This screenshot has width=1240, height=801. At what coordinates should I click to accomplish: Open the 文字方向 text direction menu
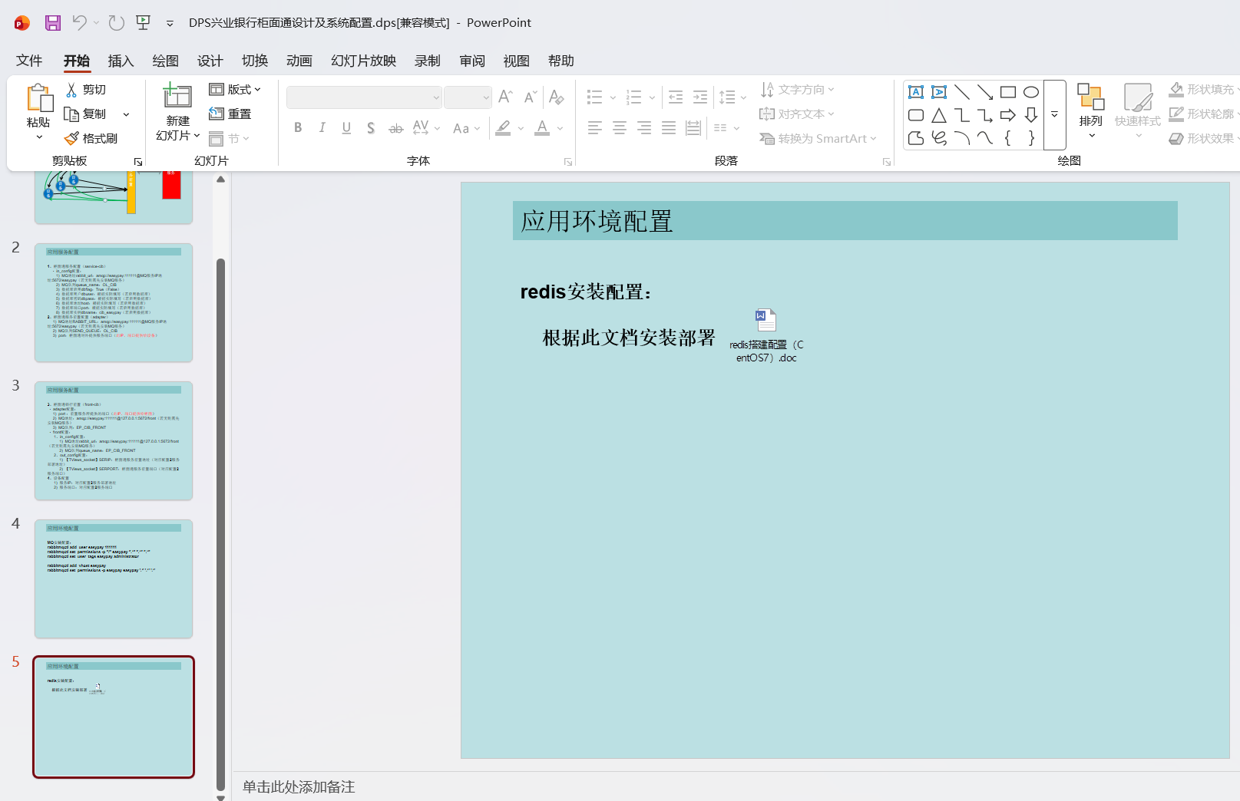[797, 90]
